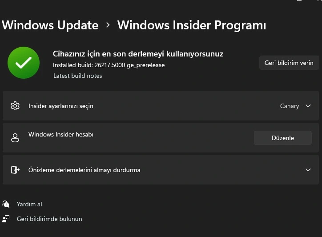Click the person icon for Insider account
This screenshot has width=322, height=237.
tap(15, 138)
